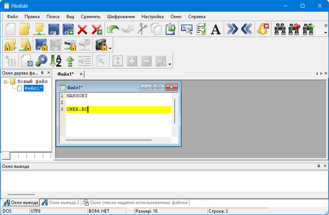Open the Шифрование menu
The width and height of the screenshot is (329, 215).
click(x=121, y=16)
